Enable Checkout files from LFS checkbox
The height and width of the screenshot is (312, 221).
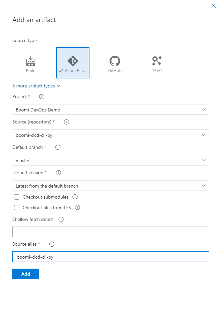point(17,208)
